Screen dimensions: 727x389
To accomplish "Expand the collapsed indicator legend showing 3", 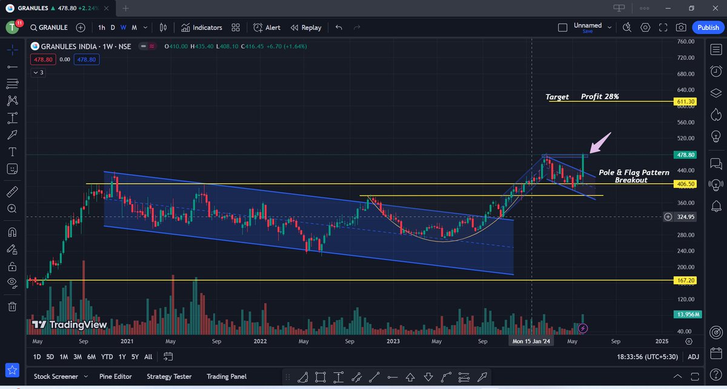I will pos(38,73).
